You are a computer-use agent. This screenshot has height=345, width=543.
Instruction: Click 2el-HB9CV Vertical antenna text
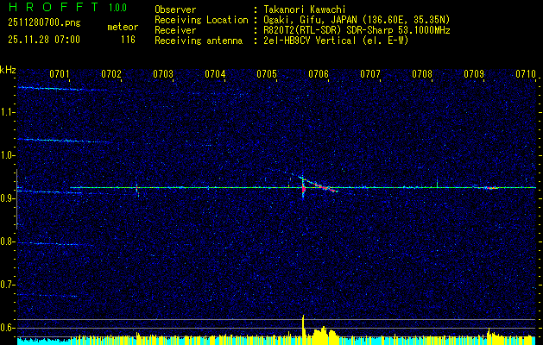(x=335, y=41)
